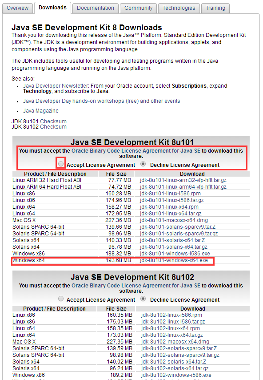Open Java Developer Day workshops link
The width and height of the screenshot is (263, 380).
pos(101,101)
